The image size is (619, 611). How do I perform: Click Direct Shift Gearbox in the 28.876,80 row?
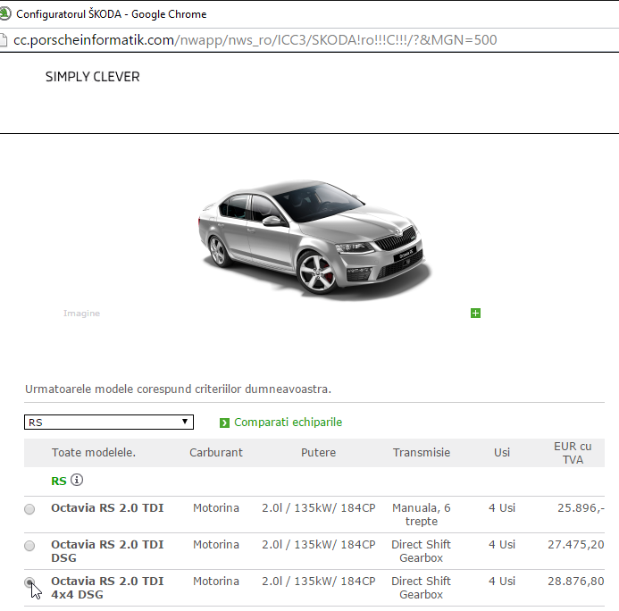[422, 588]
